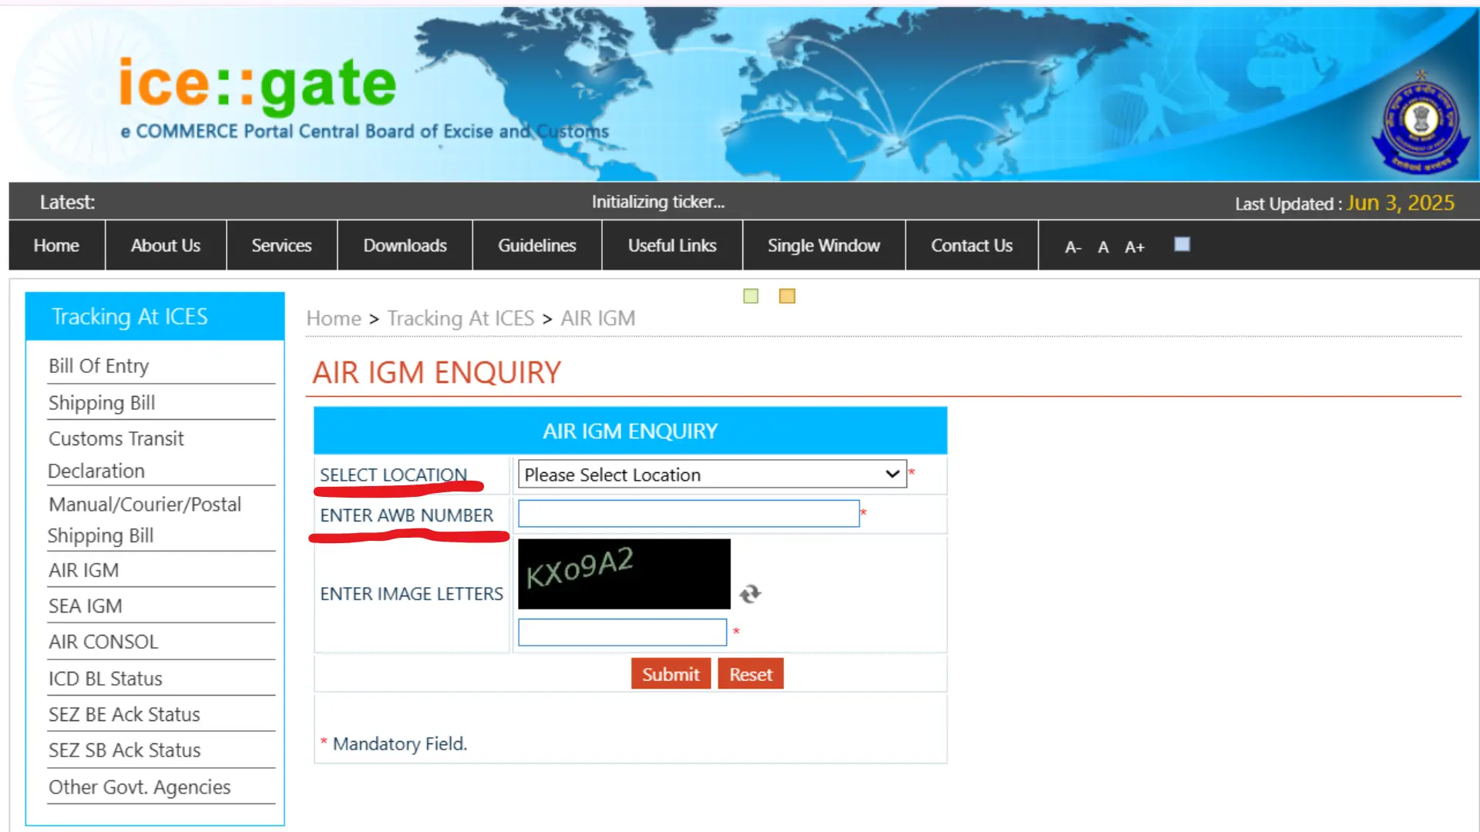Screen dimensions: 1480x832
Task: Click the Initializing ticker text
Action: pos(658,202)
